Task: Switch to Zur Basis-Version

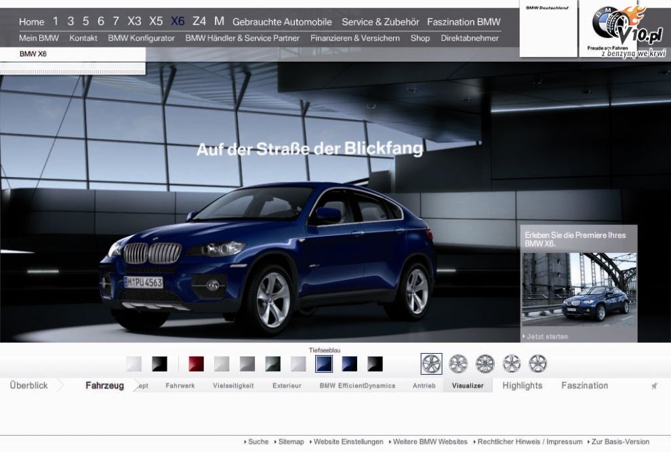Action: 618,442
